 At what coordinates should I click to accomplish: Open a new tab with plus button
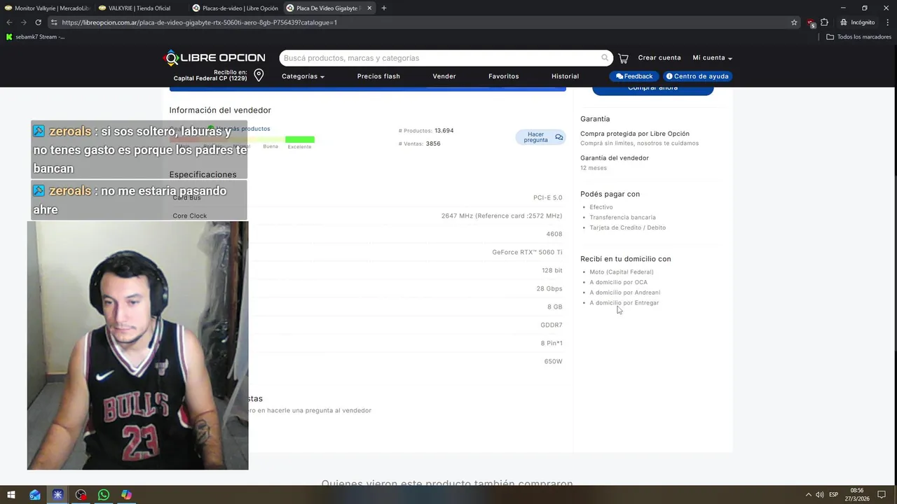click(383, 8)
